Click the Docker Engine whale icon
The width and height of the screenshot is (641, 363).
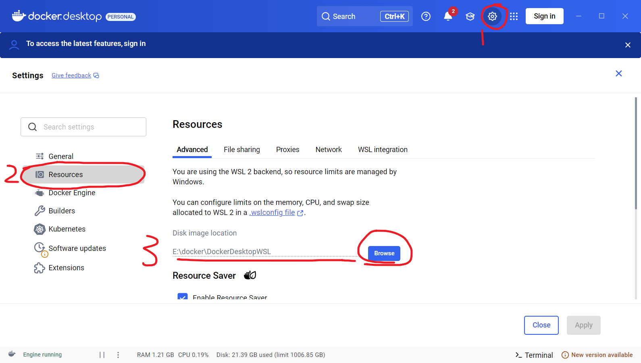pos(40,193)
